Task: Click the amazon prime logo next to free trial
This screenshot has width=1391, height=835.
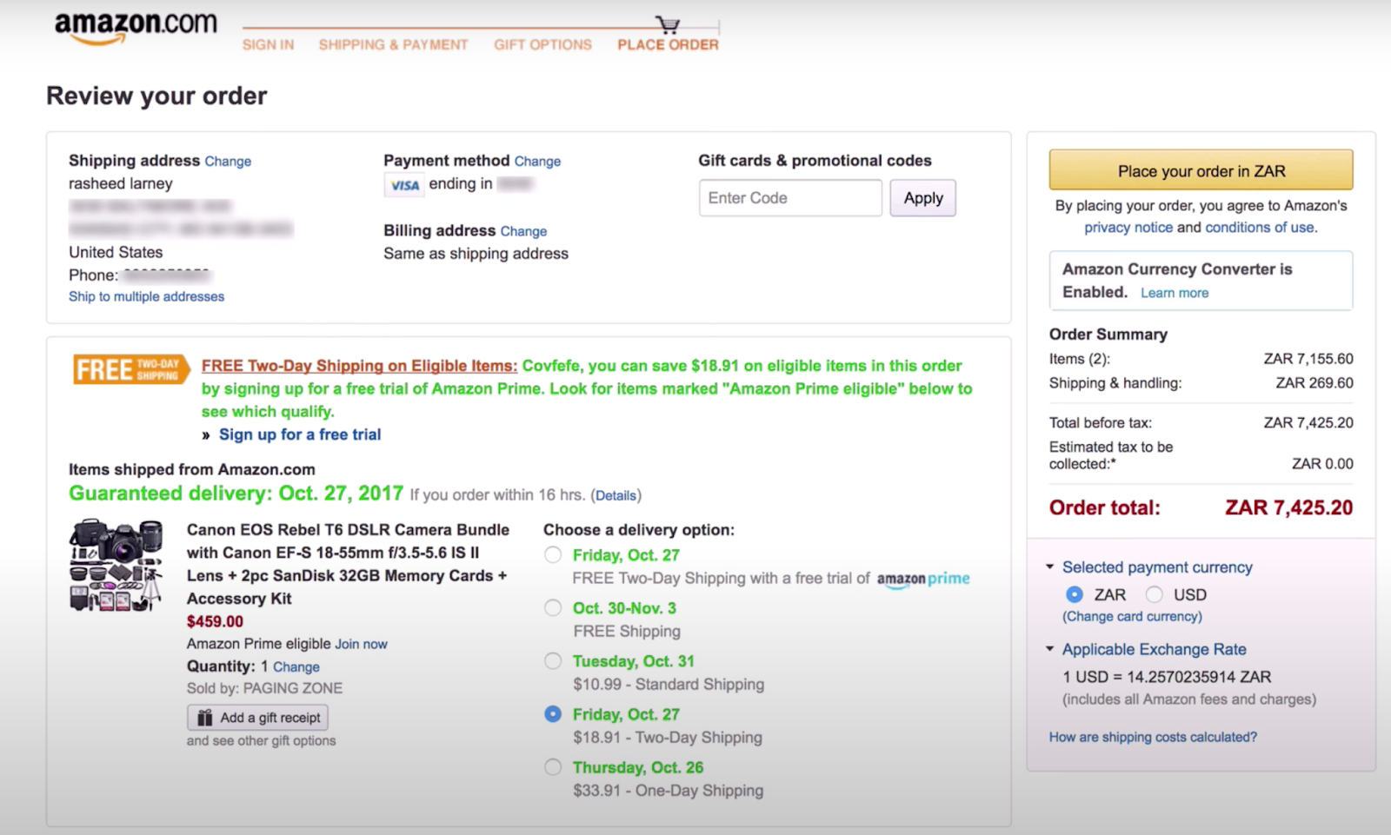Action: click(922, 578)
